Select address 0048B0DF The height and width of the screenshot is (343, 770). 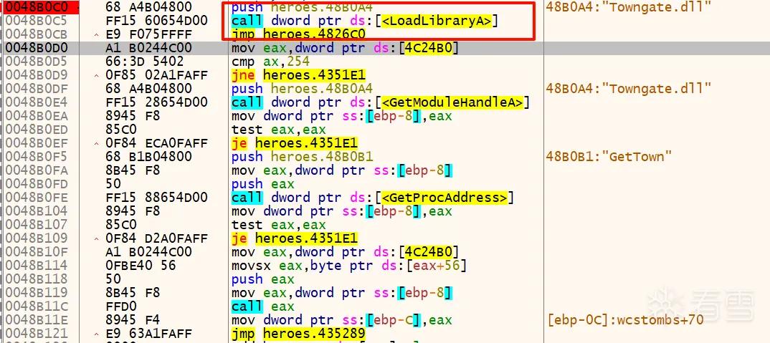[37, 89]
